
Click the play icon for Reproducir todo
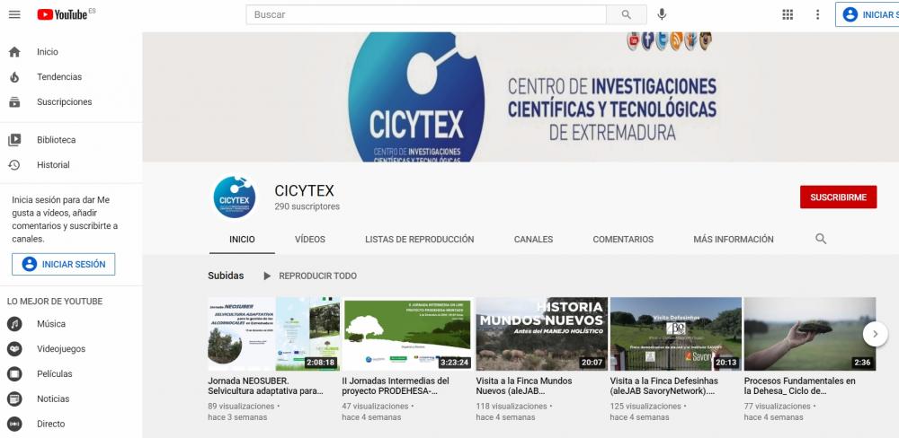click(267, 276)
